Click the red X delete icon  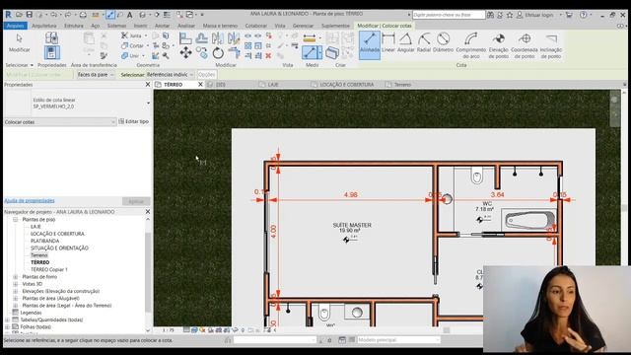268,55
